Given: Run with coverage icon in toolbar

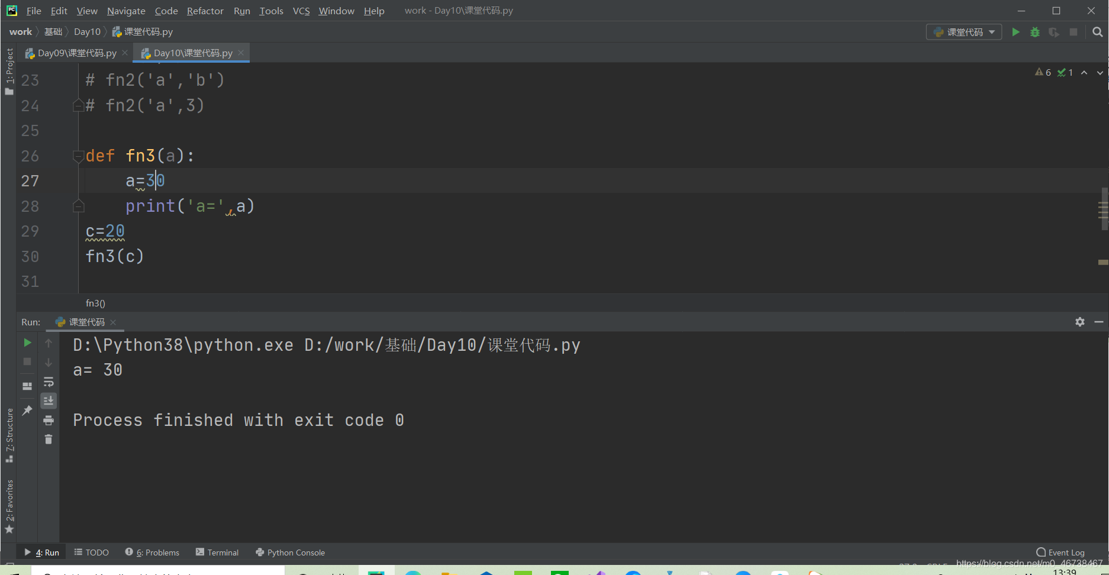Looking at the screenshot, I should click(x=1054, y=32).
